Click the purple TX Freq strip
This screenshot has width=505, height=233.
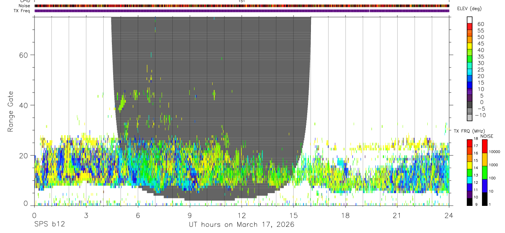coord(242,11)
